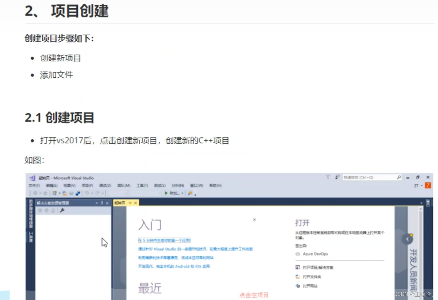Open the 服务器资源管理器 side tab
Image resolution: width=438 pixels, height=300 pixels.
[31, 214]
